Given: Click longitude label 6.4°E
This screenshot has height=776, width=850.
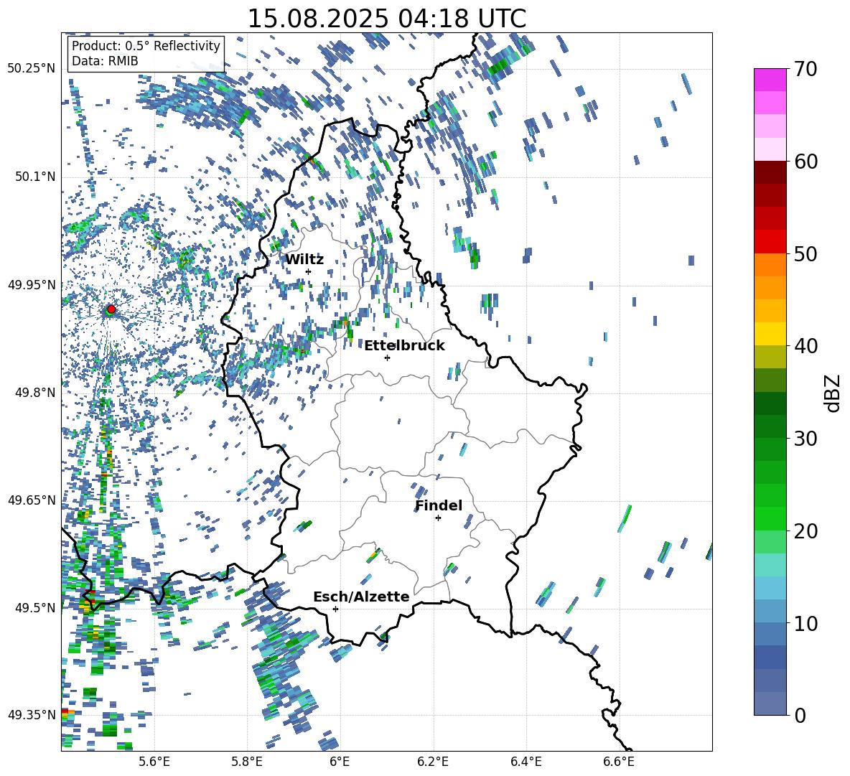Looking at the screenshot, I should [526, 762].
